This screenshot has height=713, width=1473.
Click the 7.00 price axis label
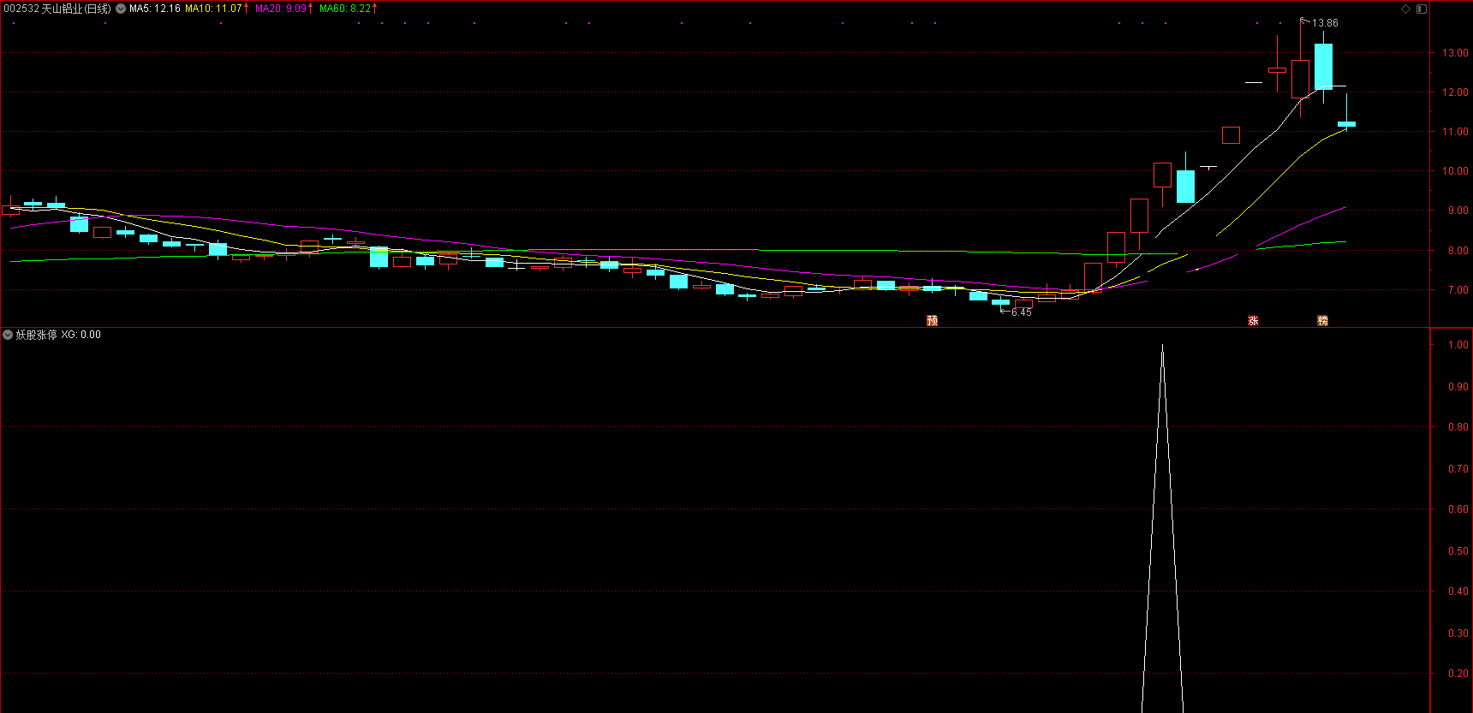click(x=1458, y=290)
